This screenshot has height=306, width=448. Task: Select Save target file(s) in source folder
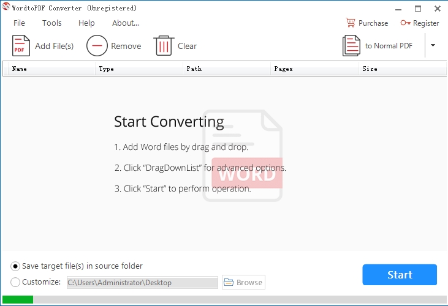15,266
